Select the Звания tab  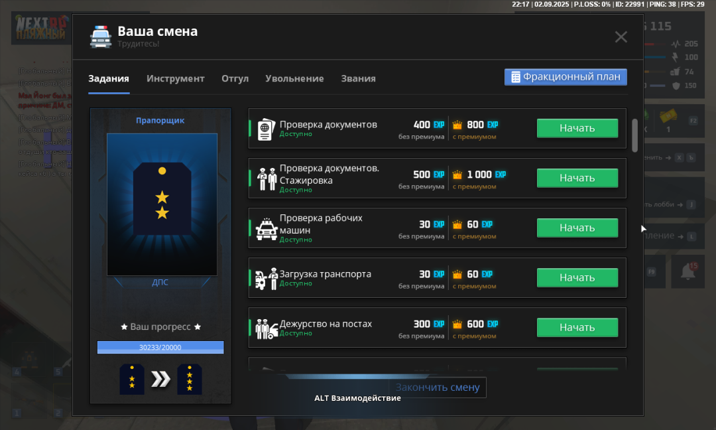tap(358, 78)
